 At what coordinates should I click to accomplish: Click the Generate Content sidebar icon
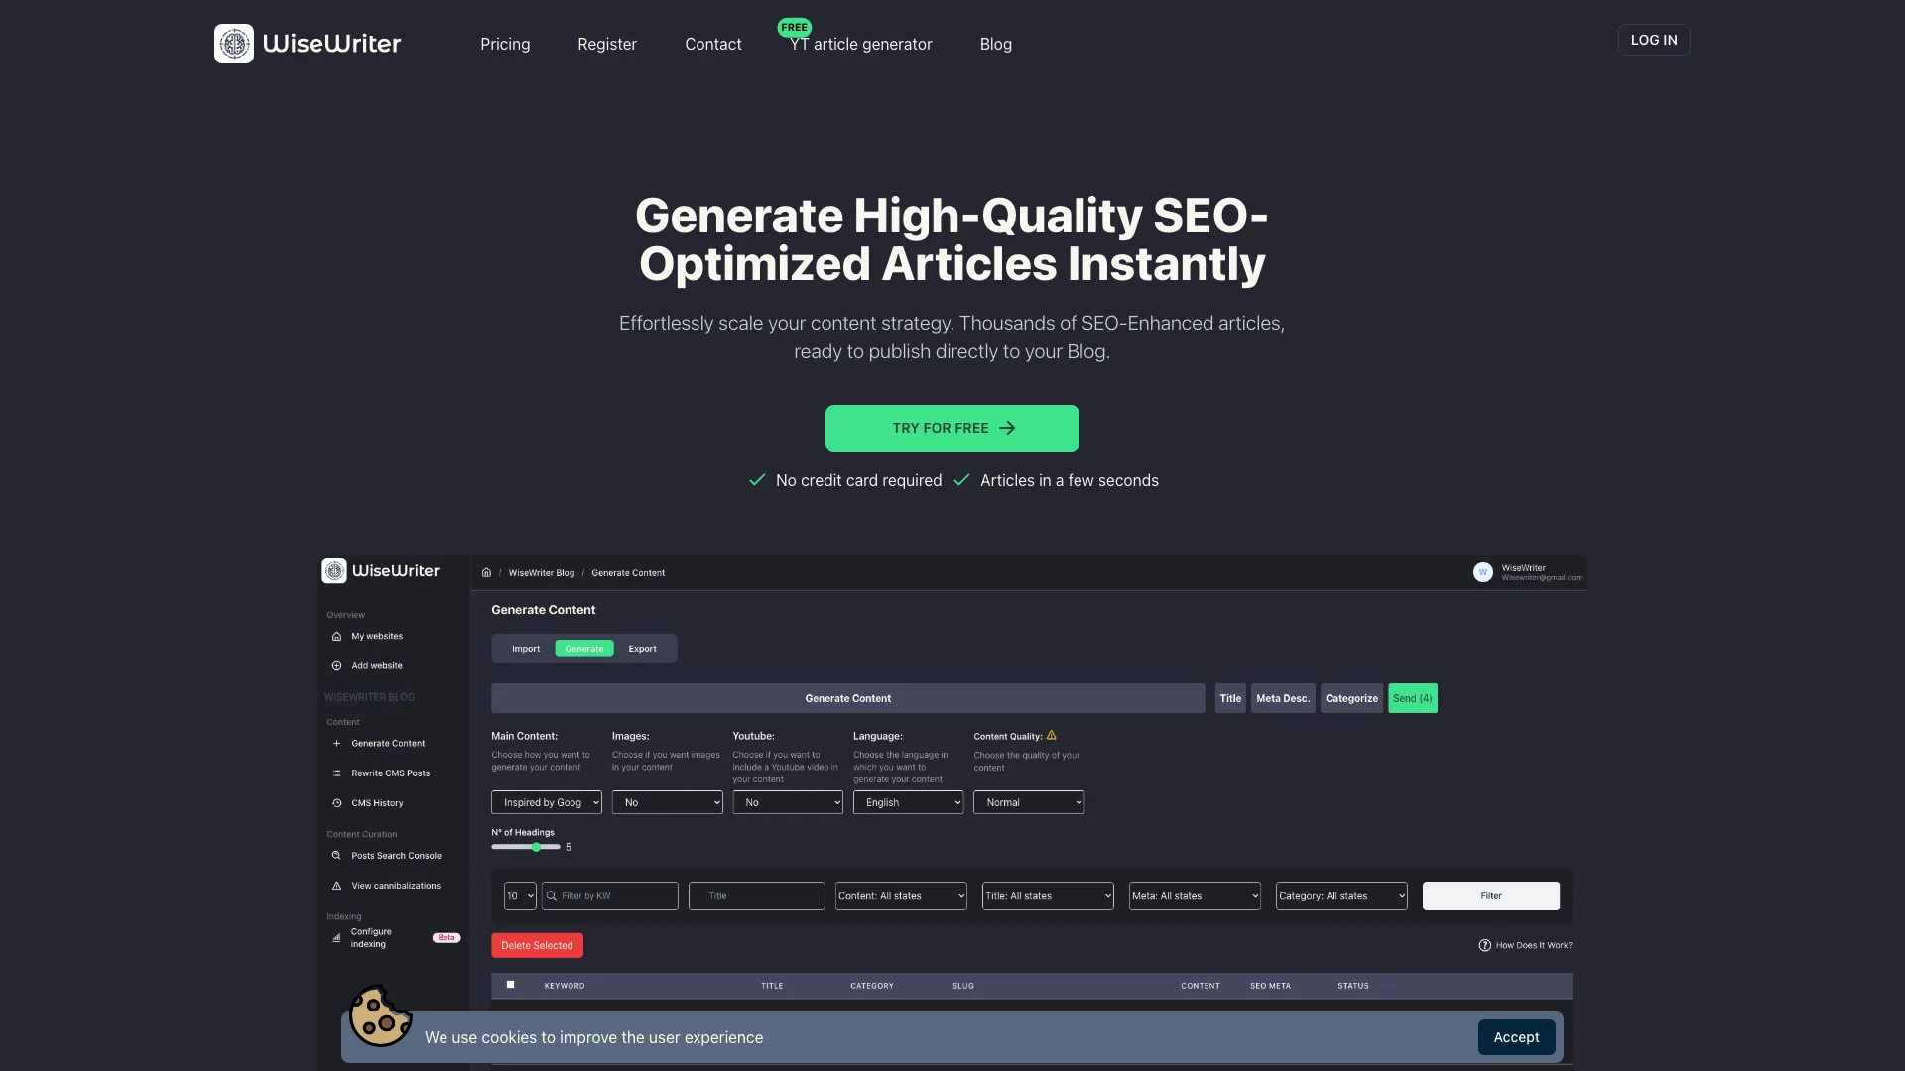(x=337, y=743)
